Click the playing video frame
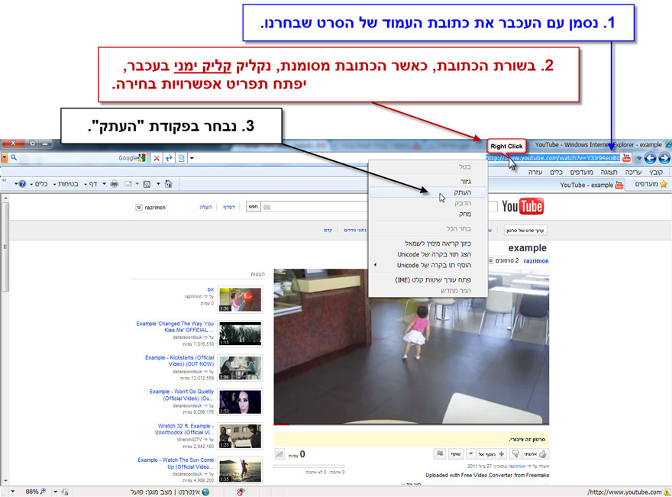This screenshot has height=497, width=672. coord(412,346)
